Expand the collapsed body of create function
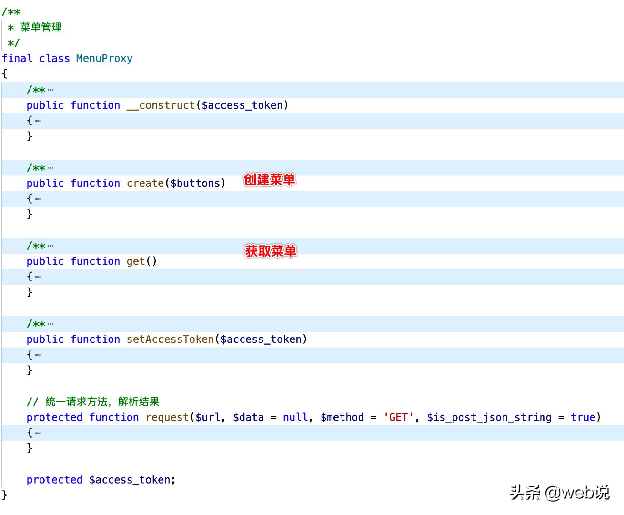The image size is (624, 515). [38, 199]
